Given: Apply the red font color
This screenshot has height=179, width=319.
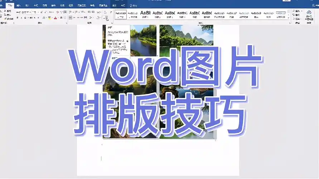Looking at the screenshot, I should pos(55,18).
